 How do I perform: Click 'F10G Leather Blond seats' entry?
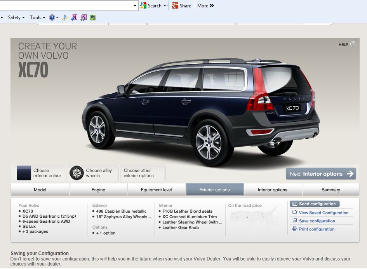188,211
